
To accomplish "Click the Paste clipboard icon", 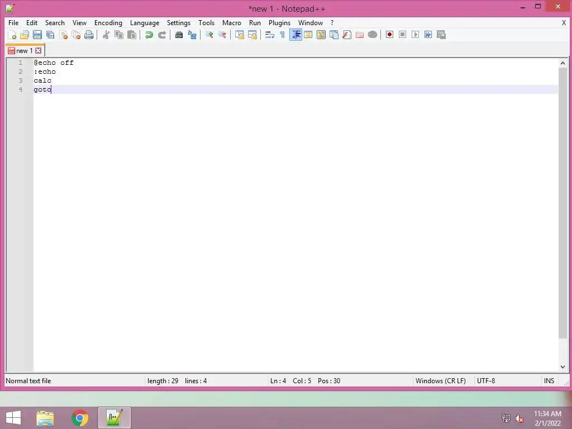I will [x=132, y=35].
